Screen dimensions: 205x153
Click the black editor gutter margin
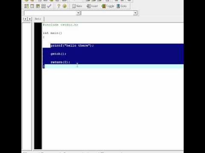tap(38, 86)
